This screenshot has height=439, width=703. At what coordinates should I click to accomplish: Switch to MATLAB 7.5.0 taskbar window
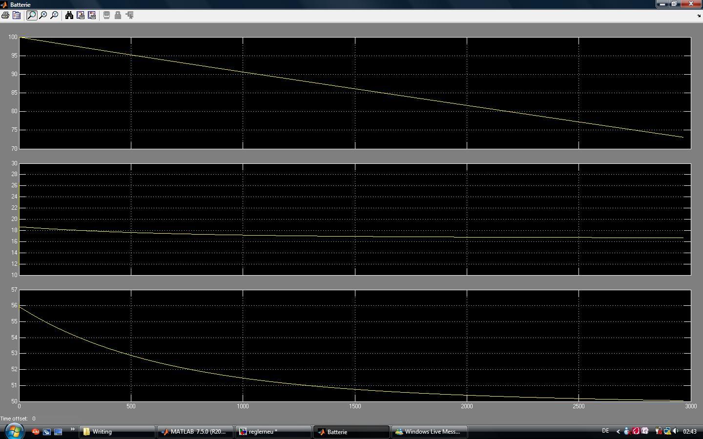[195, 432]
